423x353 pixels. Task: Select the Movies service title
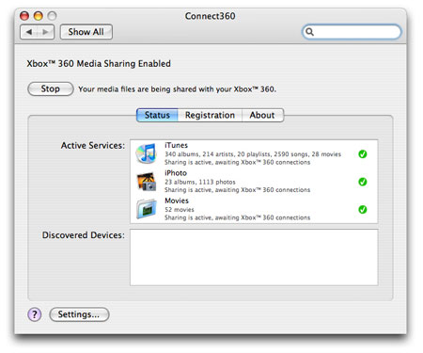pos(177,201)
